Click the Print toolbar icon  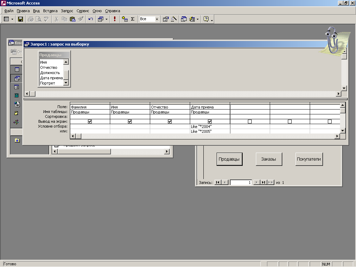(x=31, y=19)
